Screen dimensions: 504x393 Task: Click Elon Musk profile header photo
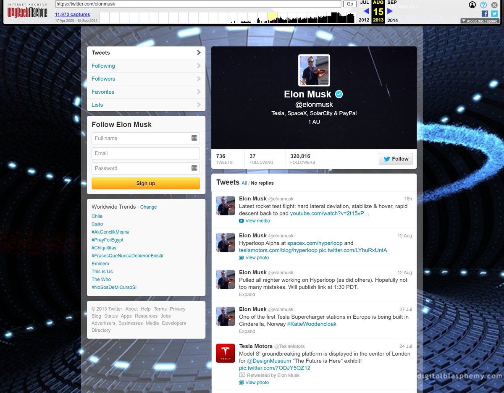314,70
